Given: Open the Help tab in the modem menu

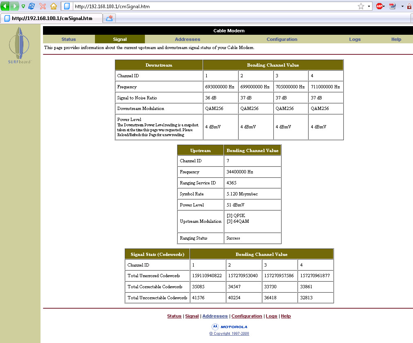Looking at the screenshot, I should (x=396, y=39).
